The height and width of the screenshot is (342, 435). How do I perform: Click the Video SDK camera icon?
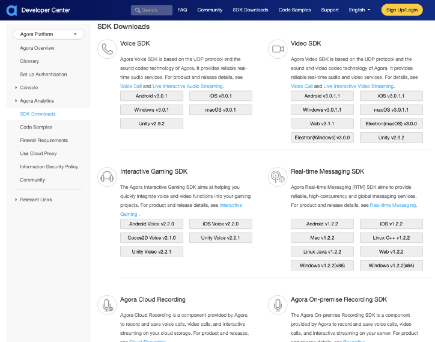click(278, 49)
